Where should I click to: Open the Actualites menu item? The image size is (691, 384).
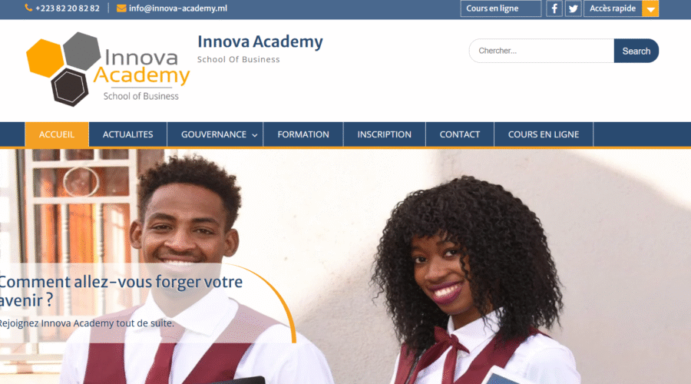[x=127, y=134]
